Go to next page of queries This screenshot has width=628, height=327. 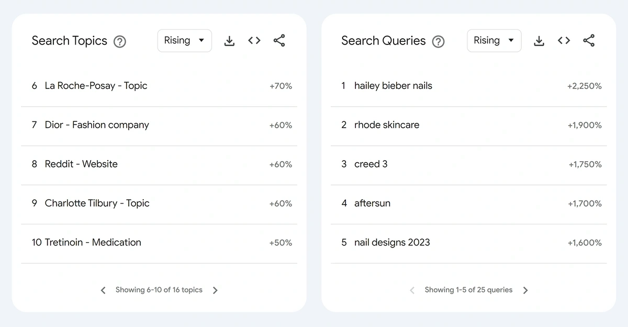pos(525,290)
